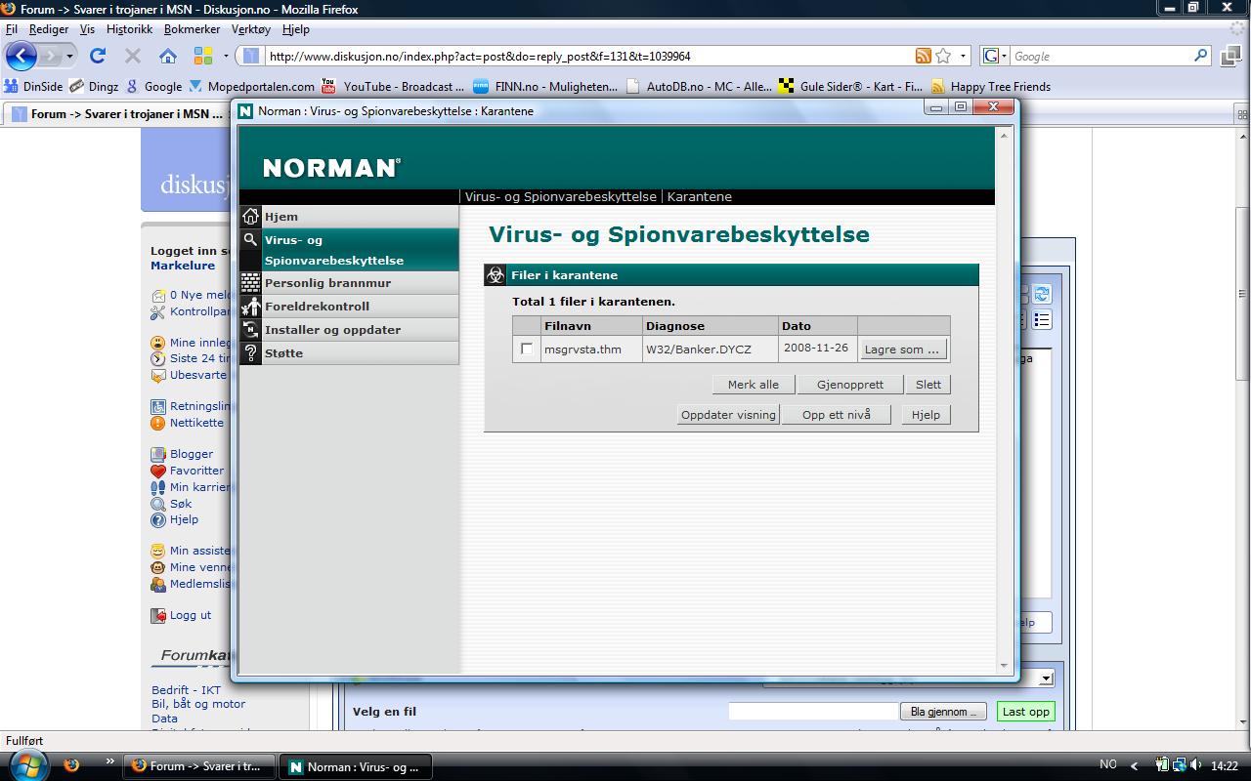Open the Fil menu
1251x781 pixels.
pos(12,29)
